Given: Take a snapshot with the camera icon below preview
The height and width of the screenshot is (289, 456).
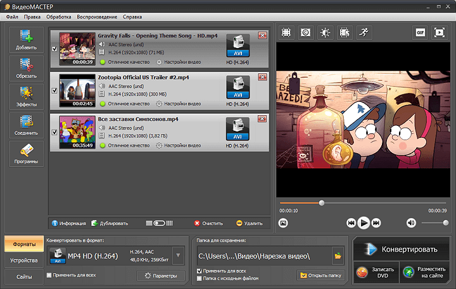Looking at the screenshot, I should [284, 223].
